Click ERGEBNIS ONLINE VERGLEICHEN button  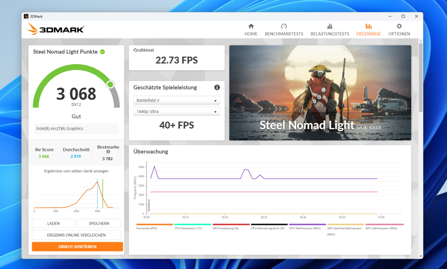(x=76, y=235)
